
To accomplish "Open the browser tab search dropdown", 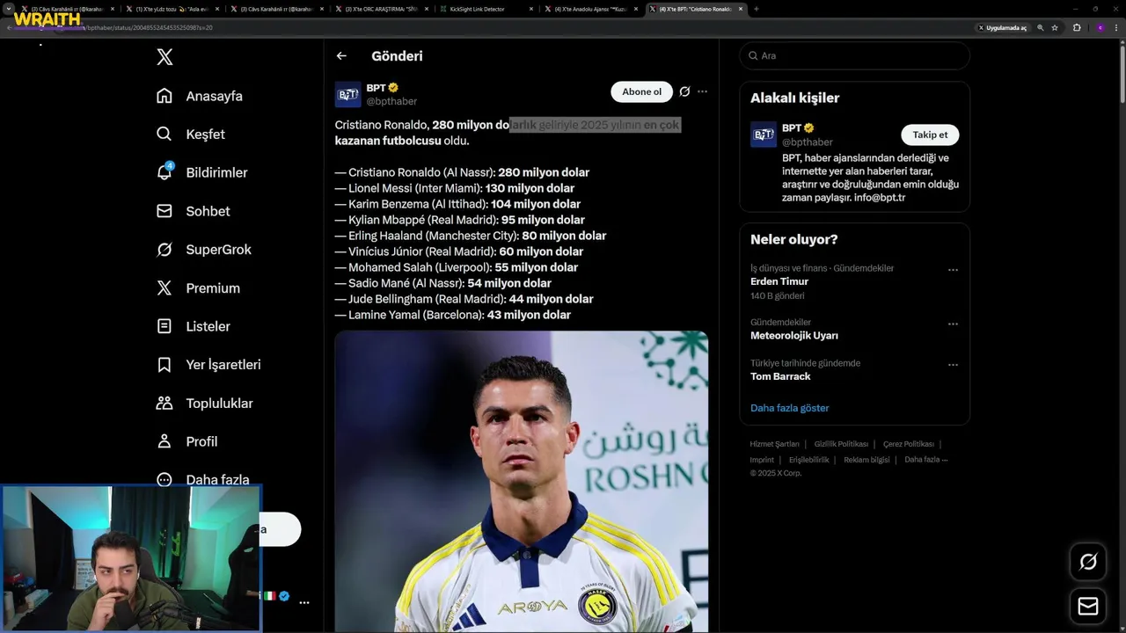I will [10, 9].
